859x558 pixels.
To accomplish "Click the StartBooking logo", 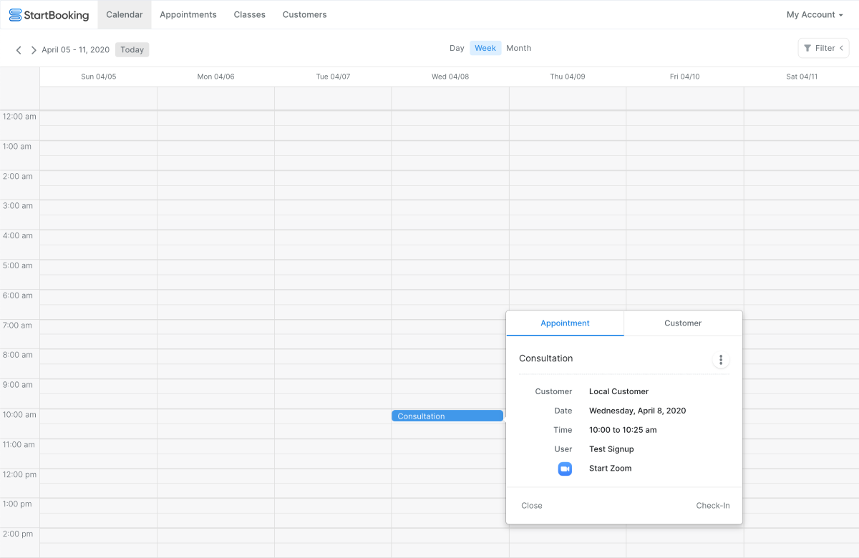I will pos(49,14).
